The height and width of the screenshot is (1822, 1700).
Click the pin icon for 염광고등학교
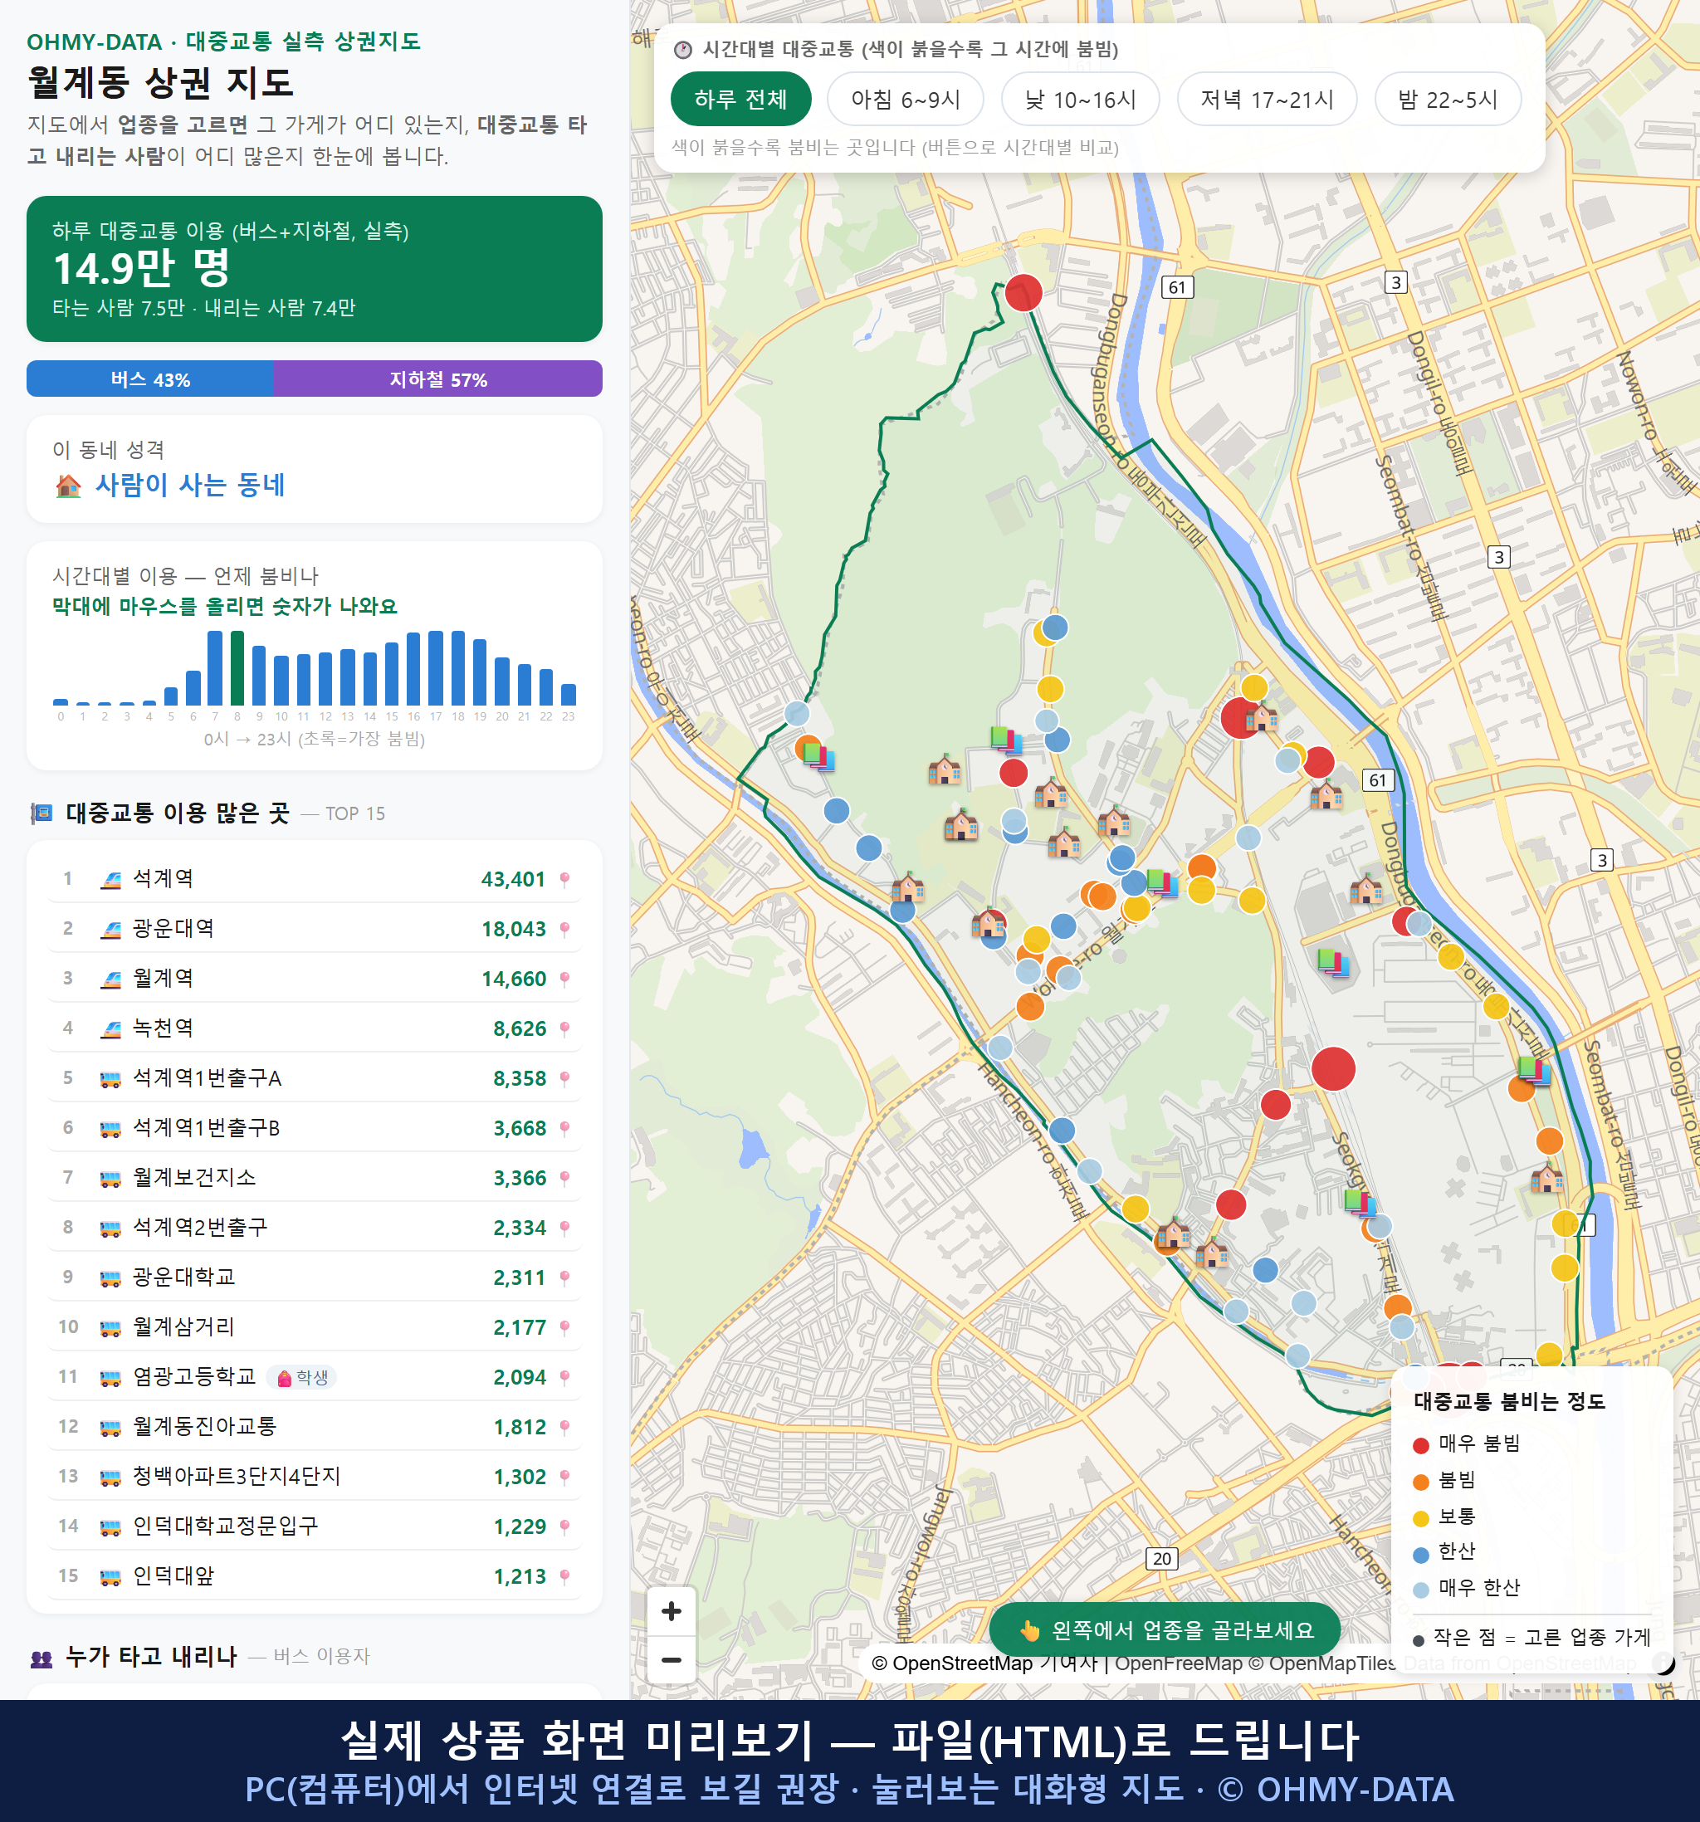[x=564, y=1377]
